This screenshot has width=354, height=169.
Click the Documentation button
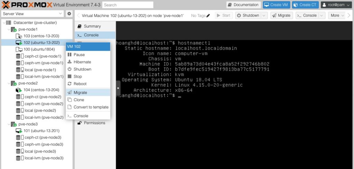(x=244, y=5)
